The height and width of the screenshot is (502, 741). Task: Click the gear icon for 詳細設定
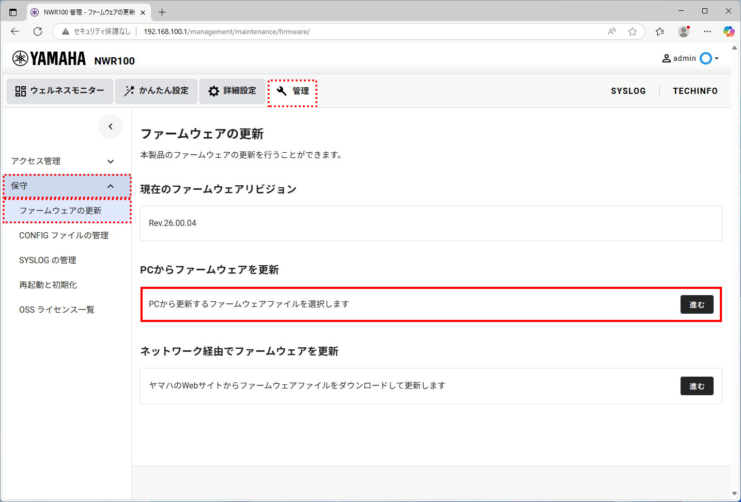(213, 91)
